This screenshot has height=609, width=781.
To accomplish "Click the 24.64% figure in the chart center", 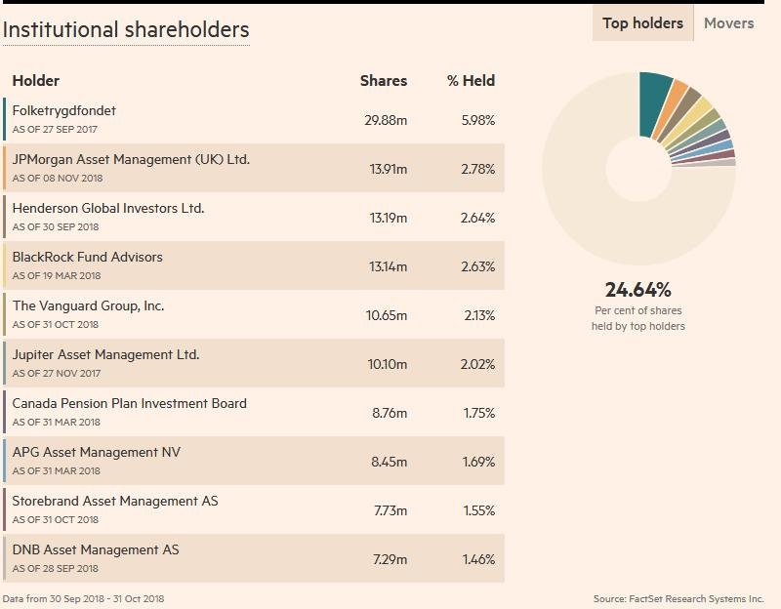I will [639, 289].
